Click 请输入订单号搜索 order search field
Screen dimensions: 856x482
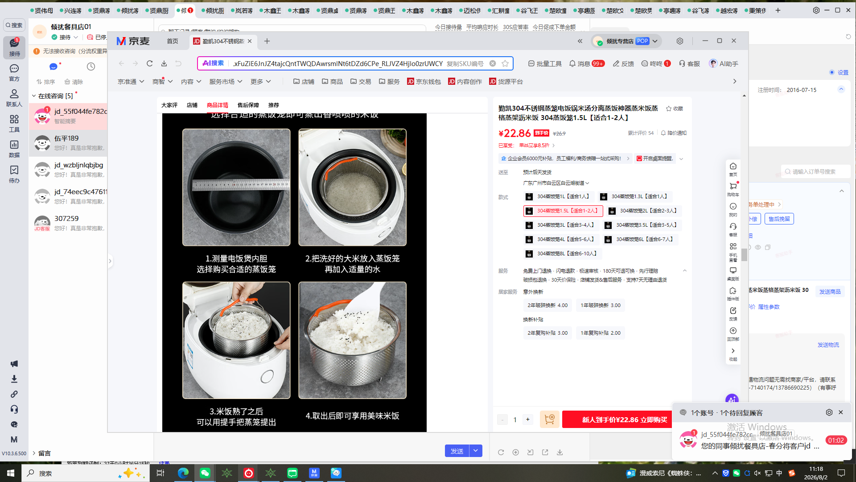coord(816,171)
